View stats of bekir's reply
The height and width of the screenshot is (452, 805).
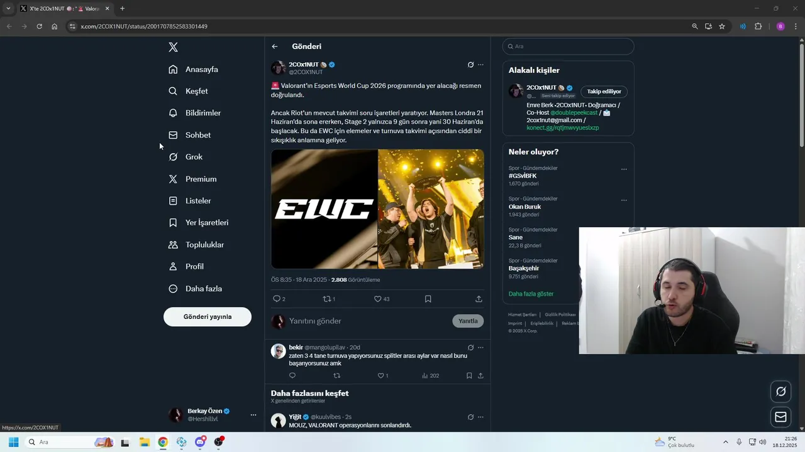pos(430,375)
